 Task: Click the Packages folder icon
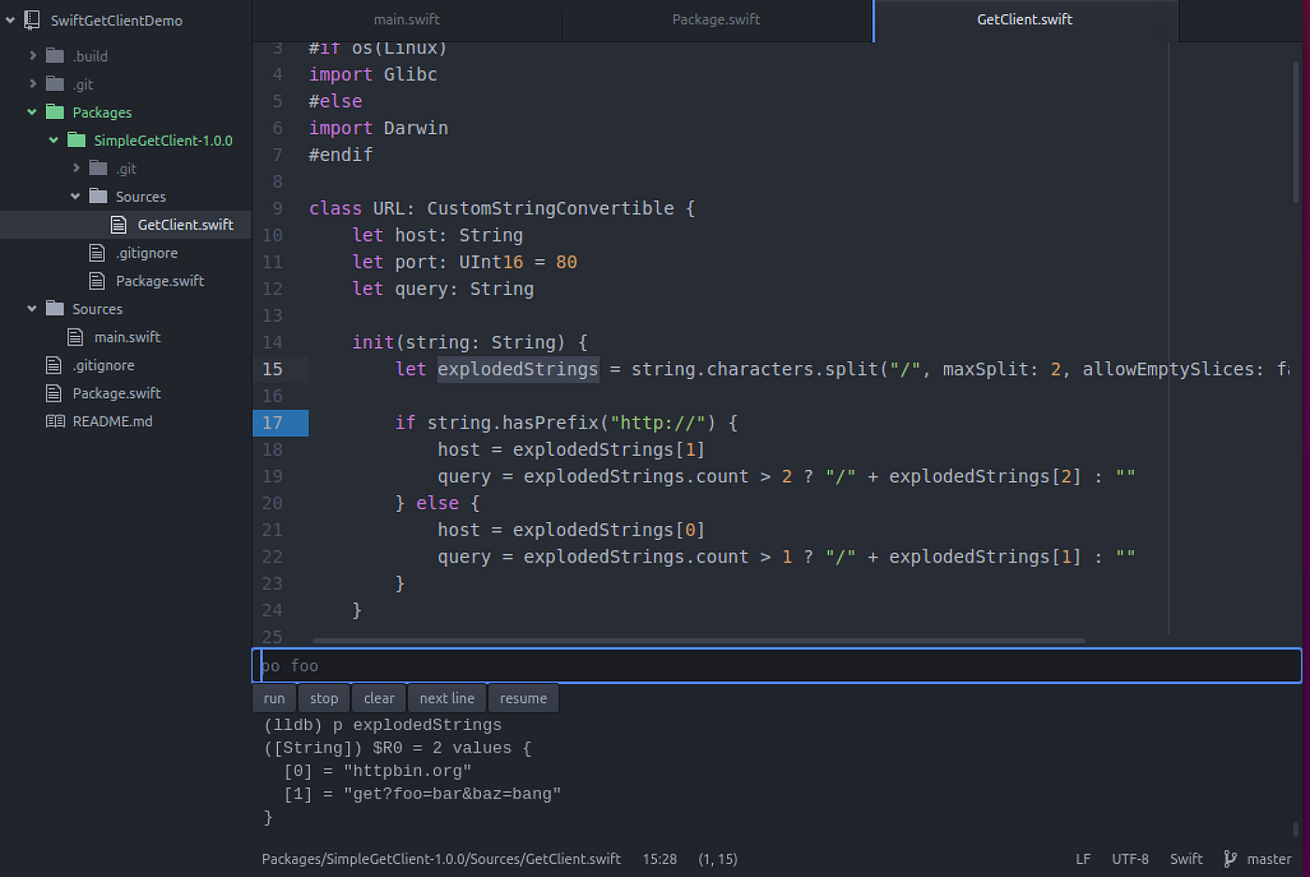[x=56, y=112]
